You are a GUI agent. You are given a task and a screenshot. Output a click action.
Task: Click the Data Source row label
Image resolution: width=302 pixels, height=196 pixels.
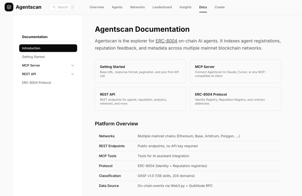109,186
